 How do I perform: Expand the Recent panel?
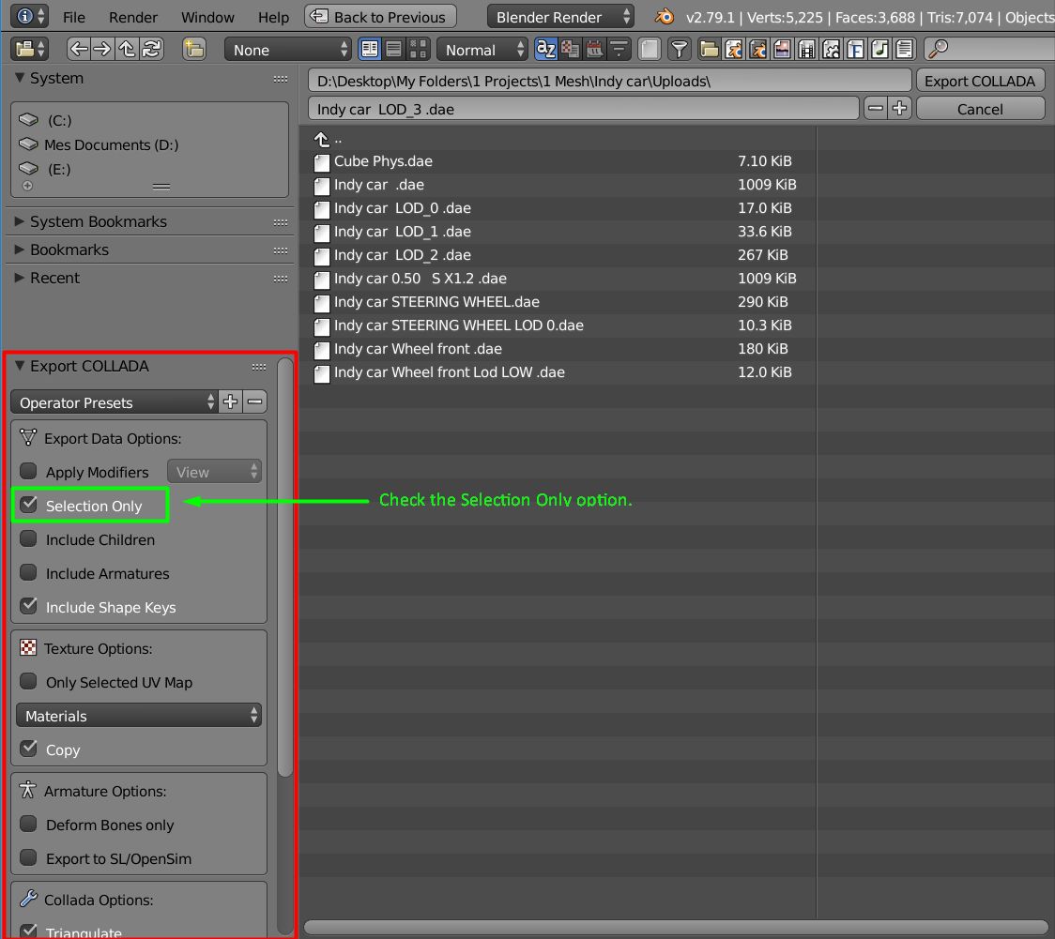pos(20,278)
